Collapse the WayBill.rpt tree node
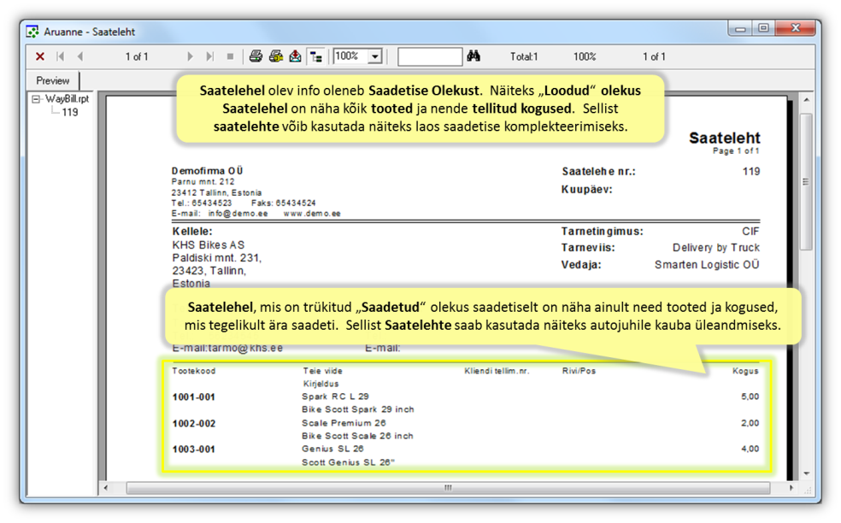 tap(35, 99)
